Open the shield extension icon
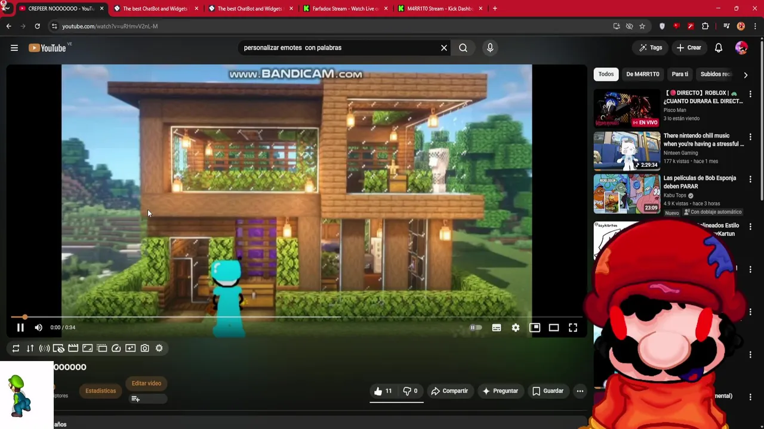The height and width of the screenshot is (429, 764). click(x=662, y=26)
